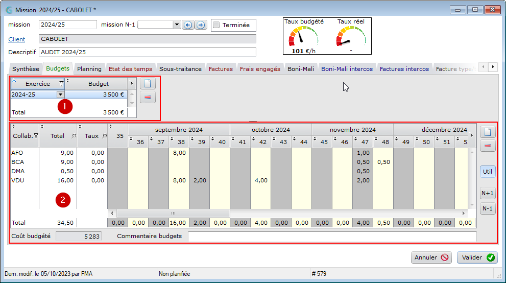
Task: Click Coût budgété value field
Action: click(x=79, y=236)
